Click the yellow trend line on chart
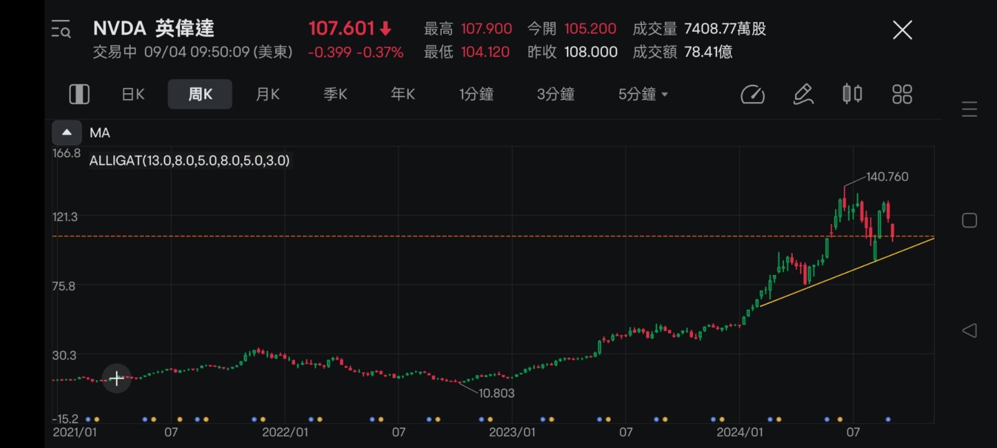Screen dimensions: 997x448 click(x=847, y=272)
